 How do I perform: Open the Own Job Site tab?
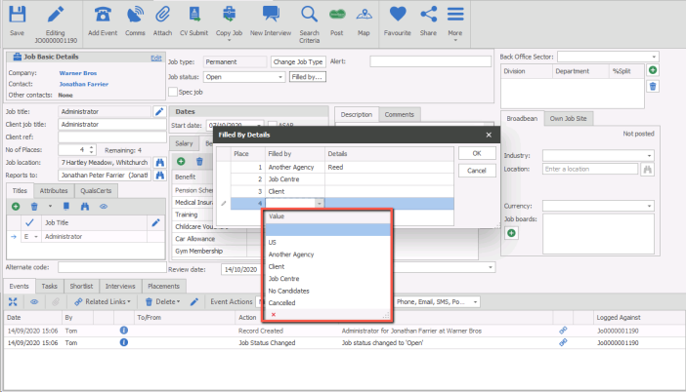pos(568,117)
